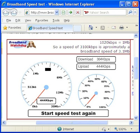140x133 pixels.
Task: Open the View menu
Action: click(x=28, y=20)
